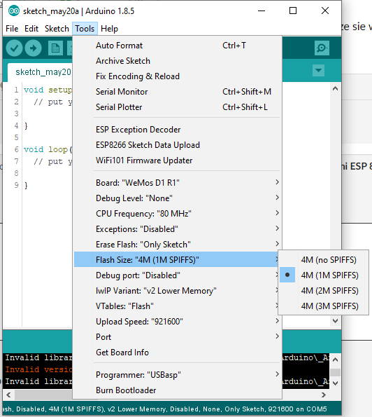
Task: Choose Auto Format from Tools menu
Action: (177, 46)
